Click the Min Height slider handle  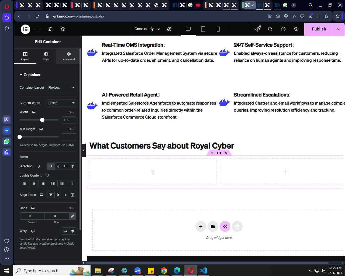pos(20,137)
